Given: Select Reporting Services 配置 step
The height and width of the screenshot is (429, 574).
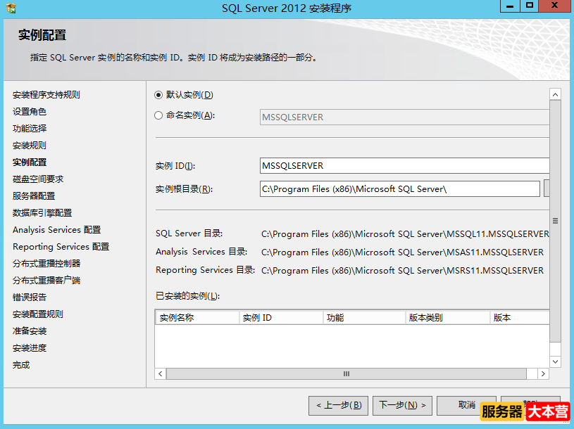Looking at the screenshot, I should click(61, 247).
